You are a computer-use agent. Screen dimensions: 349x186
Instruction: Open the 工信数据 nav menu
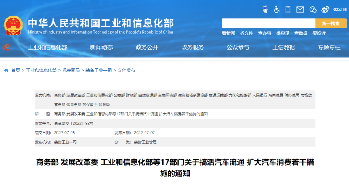283,47
